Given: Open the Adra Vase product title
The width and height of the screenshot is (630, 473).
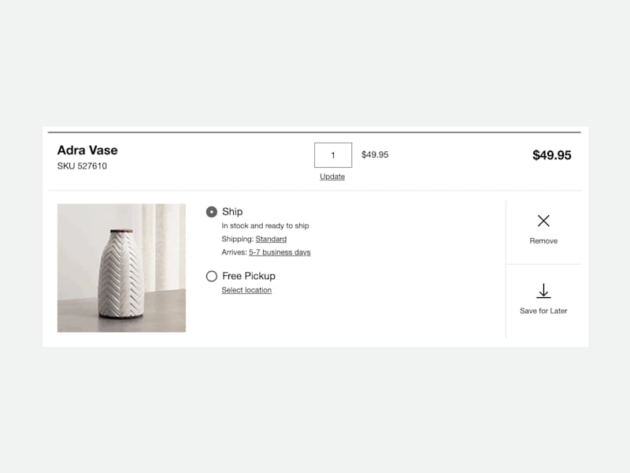Looking at the screenshot, I should pyautogui.click(x=88, y=150).
